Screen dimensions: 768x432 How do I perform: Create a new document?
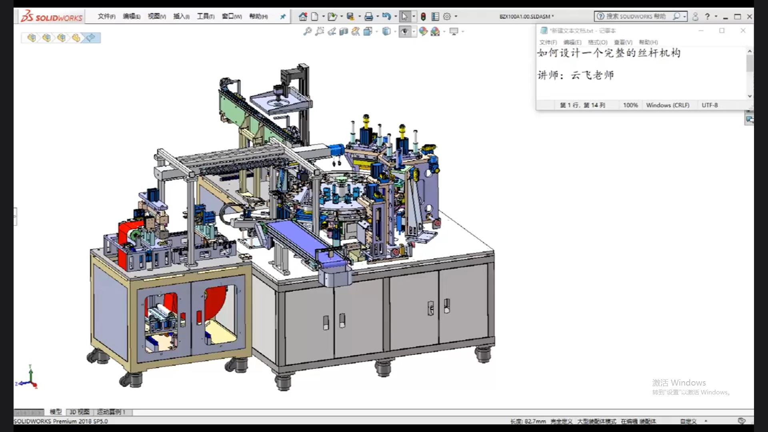pyautogui.click(x=315, y=16)
